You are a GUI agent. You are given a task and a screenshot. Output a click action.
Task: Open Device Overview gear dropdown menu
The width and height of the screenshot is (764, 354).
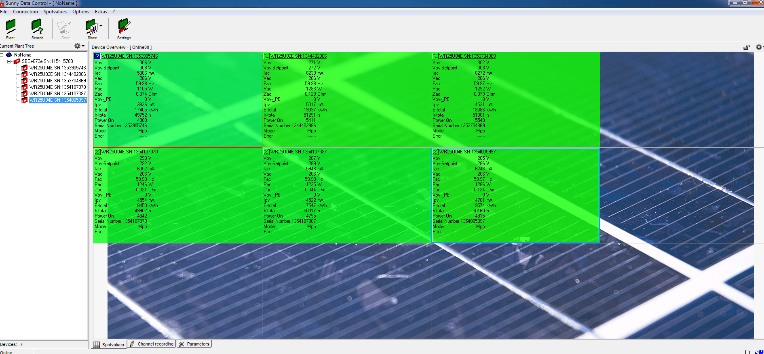(759, 47)
